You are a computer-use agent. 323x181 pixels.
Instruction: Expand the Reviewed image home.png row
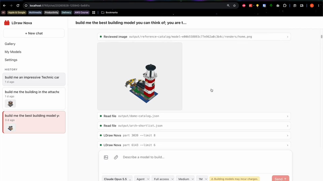coord(194,37)
